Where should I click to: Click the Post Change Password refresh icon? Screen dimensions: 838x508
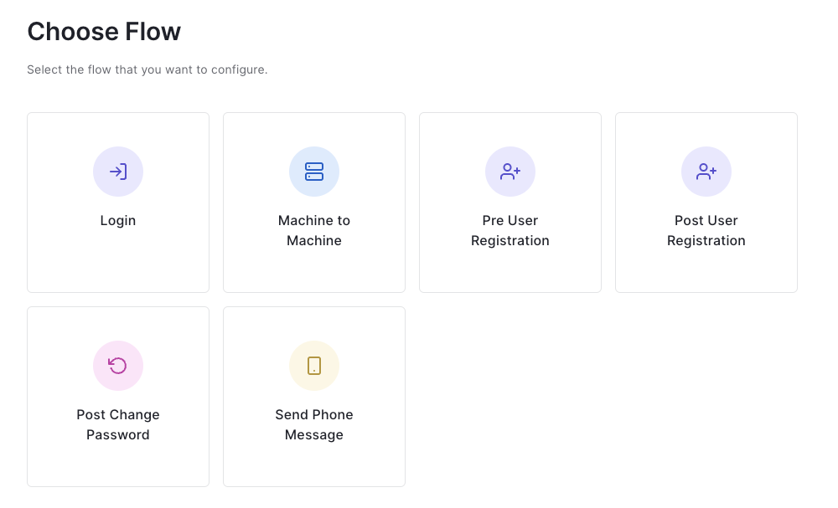pyautogui.click(x=118, y=366)
